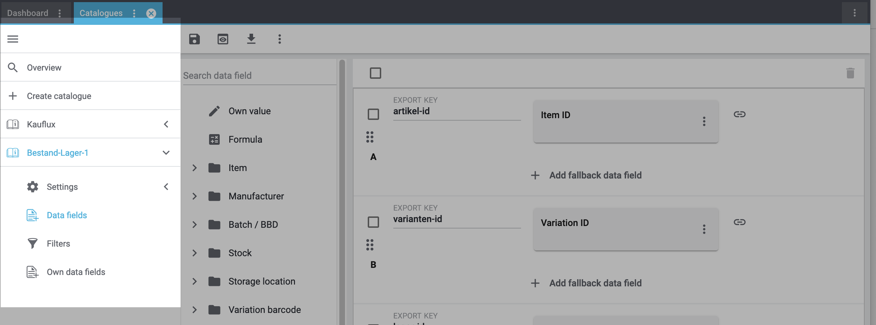
Task: Check the artikel-id row checkbox
Action: pos(373,114)
